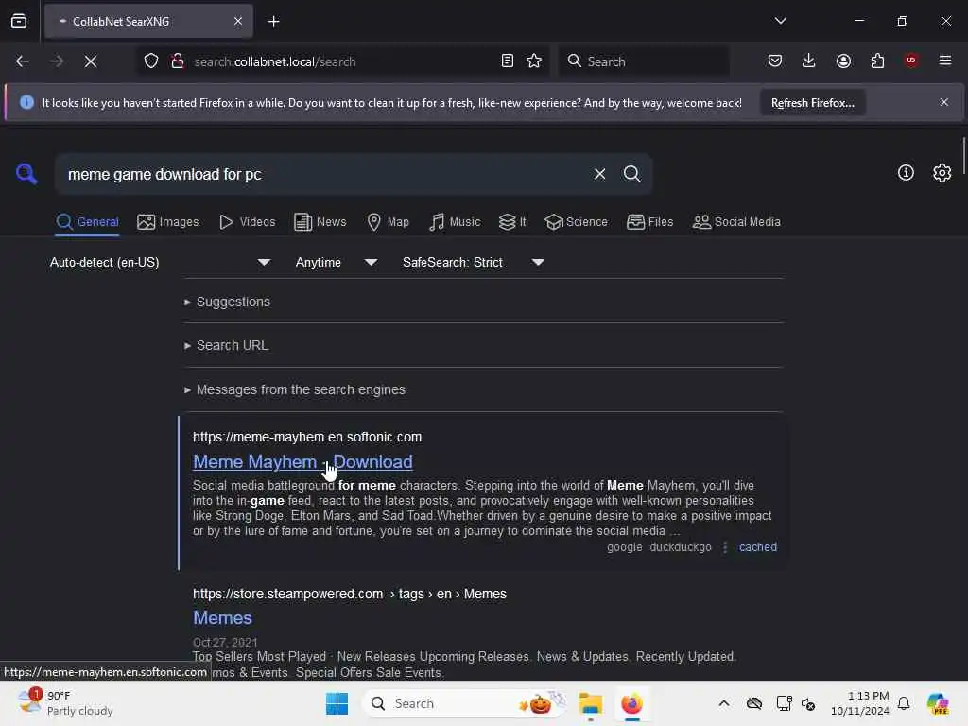Open notifications bell in taskbar
Image resolution: width=968 pixels, height=726 pixels.
click(903, 703)
